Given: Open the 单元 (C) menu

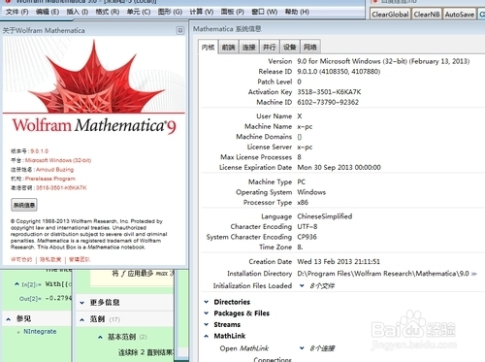Looking at the screenshot, I should [x=139, y=12].
